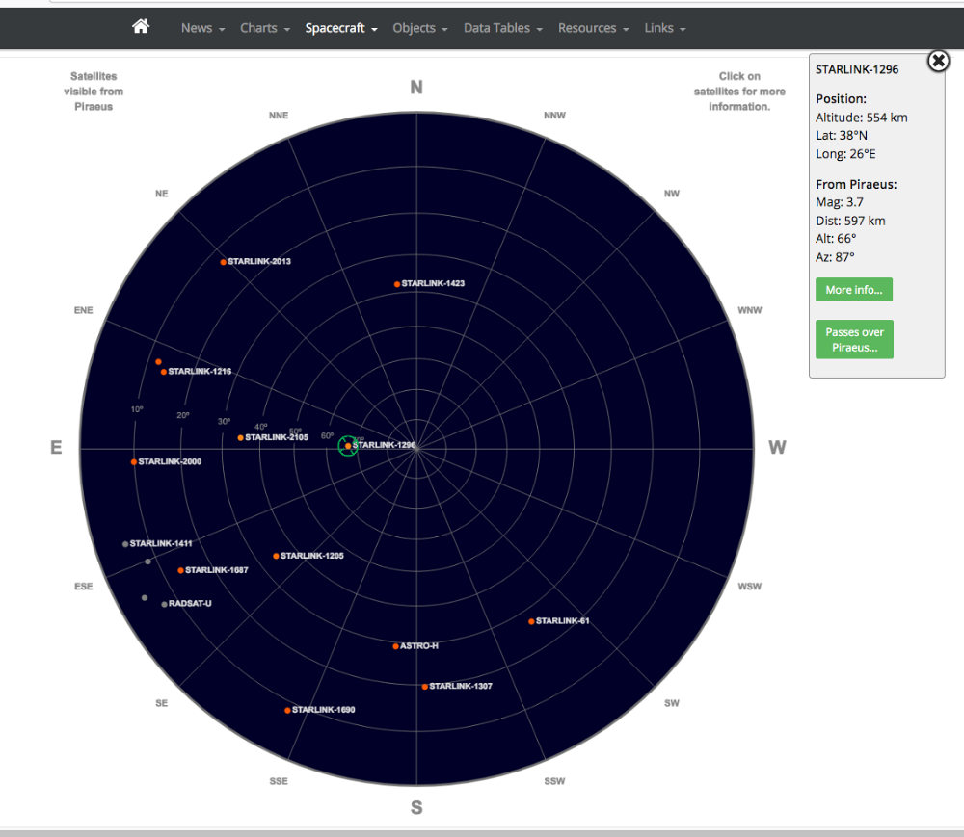Click the ASTRO-H satellite dot

click(x=395, y=646)
